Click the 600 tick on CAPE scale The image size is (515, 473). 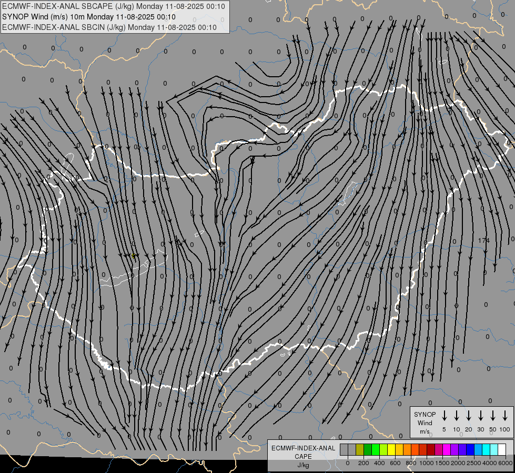click(x=395, y=463)
